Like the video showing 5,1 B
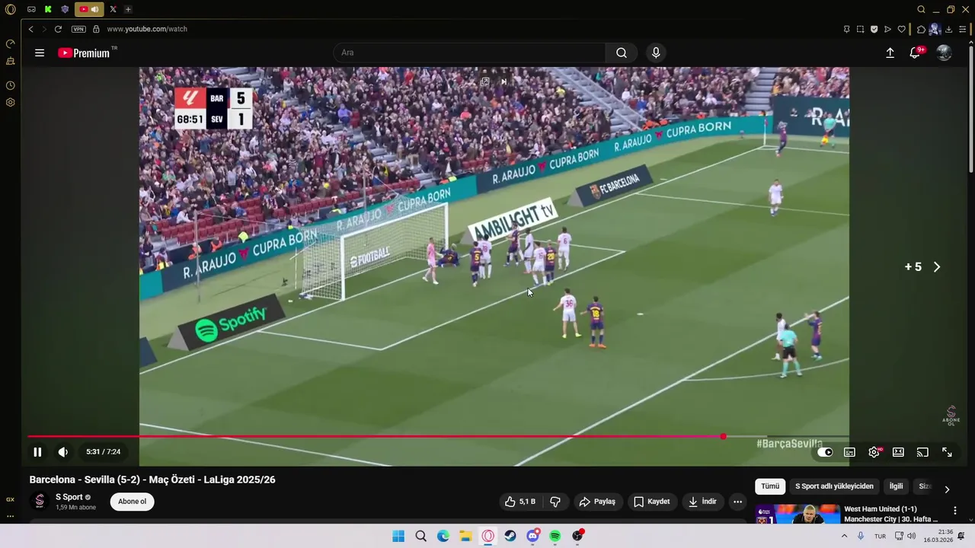The height and width of the screenshot is (548, 975). tap(519, 502)
